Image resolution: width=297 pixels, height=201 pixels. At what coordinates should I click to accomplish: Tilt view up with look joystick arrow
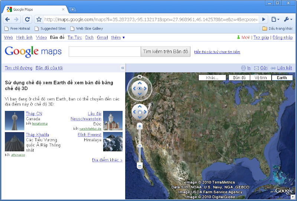coord(140,83)
